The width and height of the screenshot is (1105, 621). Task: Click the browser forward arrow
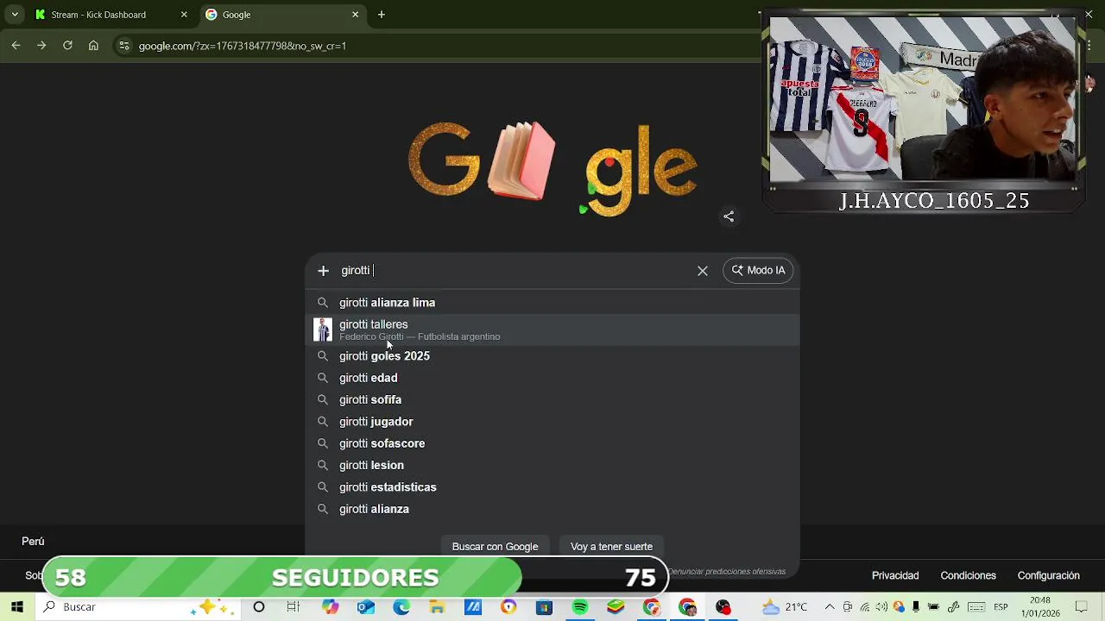point(41,46)
